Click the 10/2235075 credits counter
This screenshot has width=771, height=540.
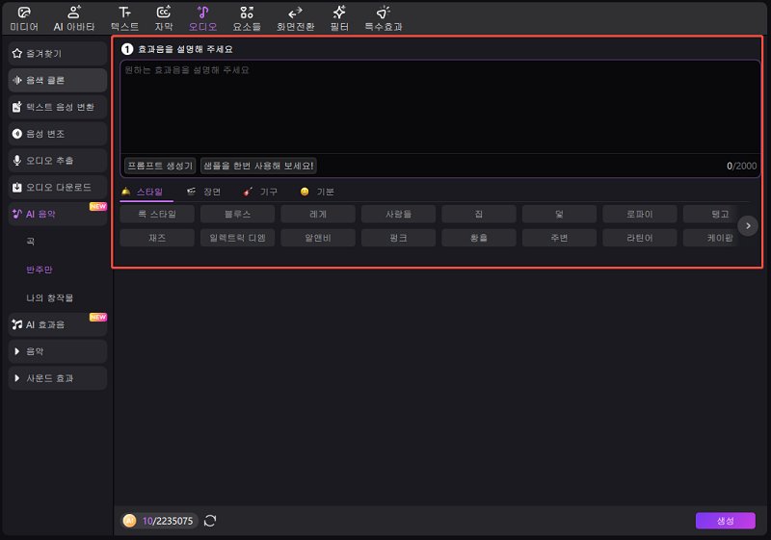(168, 521)
